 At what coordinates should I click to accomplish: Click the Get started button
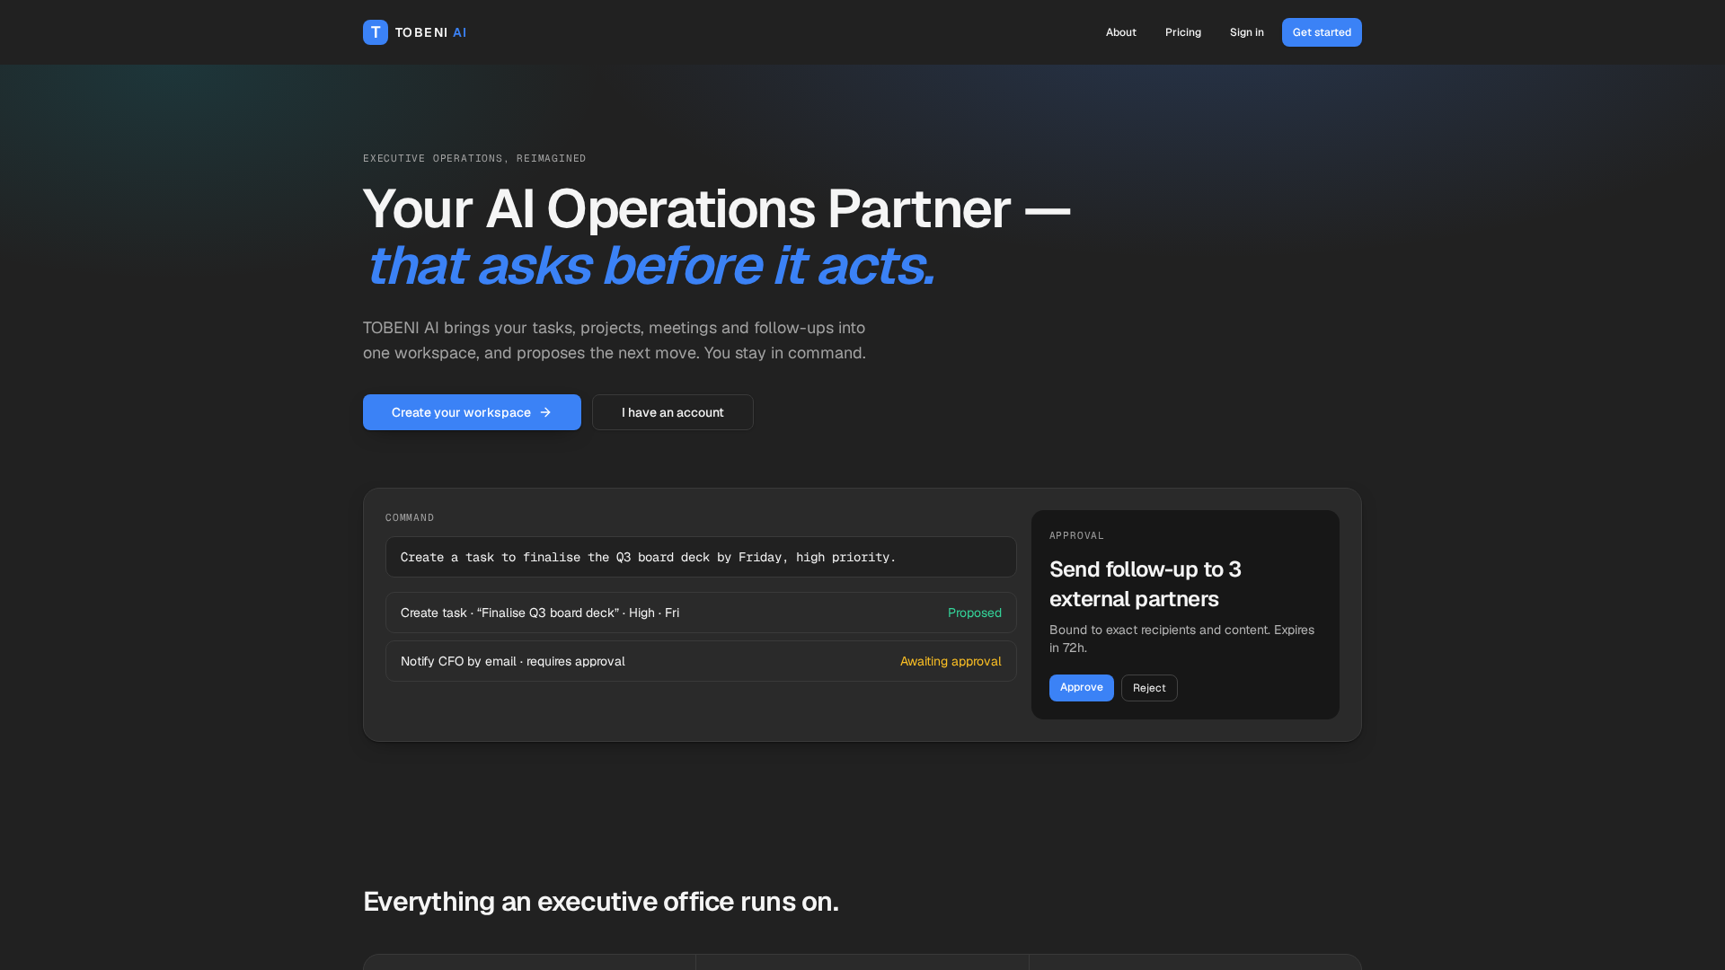(x=1322, y=32)
